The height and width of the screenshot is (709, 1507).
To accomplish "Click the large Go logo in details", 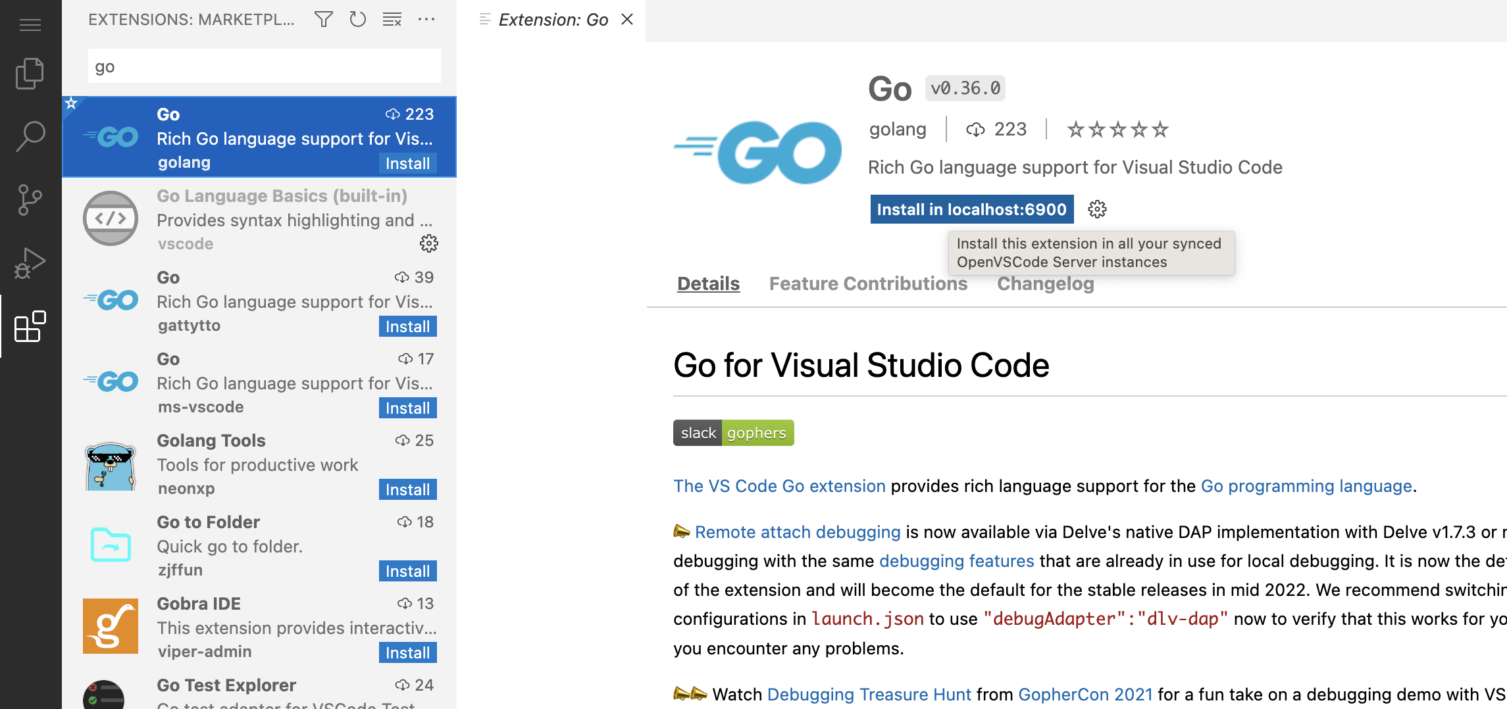I will tap(757, 153).
